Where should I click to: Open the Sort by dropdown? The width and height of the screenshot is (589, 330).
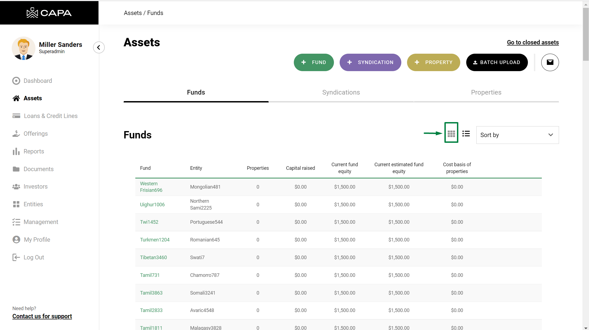[517, 135]
